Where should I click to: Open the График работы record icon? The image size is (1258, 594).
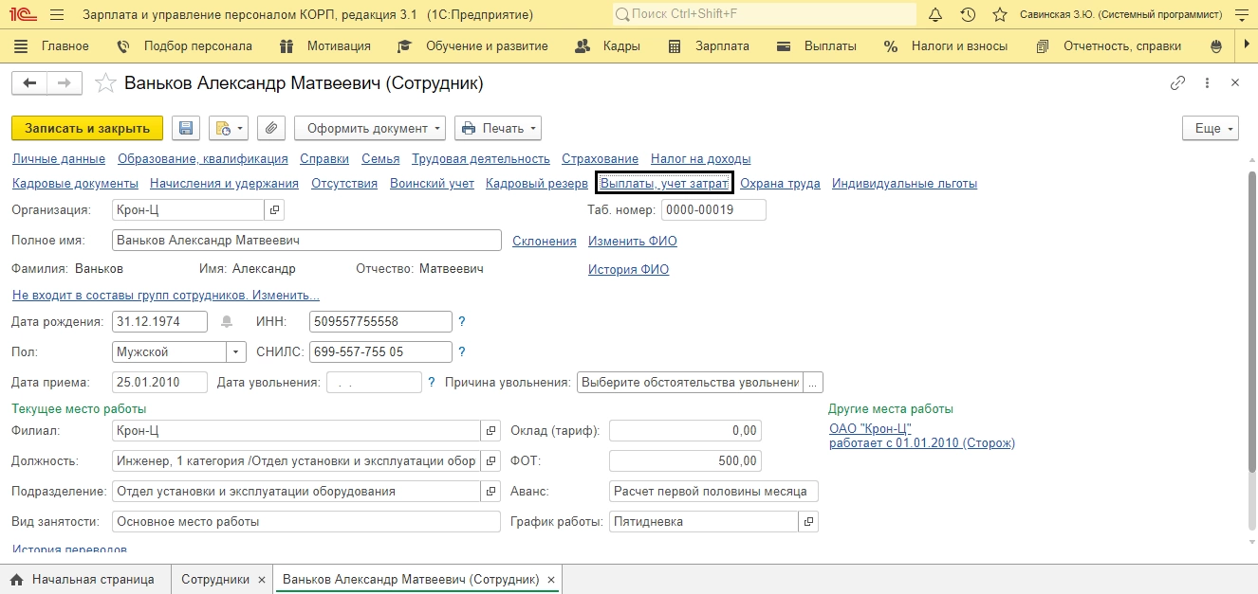(x=808, y=521)
